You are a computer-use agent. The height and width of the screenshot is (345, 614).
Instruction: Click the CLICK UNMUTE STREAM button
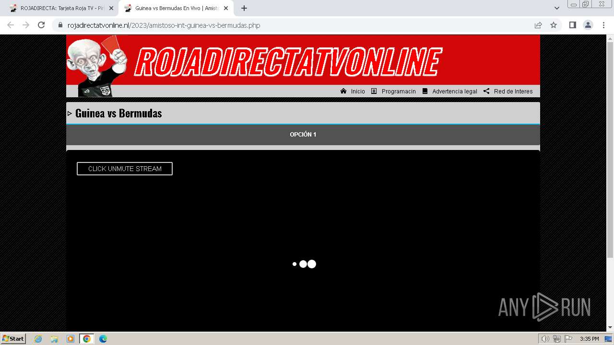(x=125, y=169)
